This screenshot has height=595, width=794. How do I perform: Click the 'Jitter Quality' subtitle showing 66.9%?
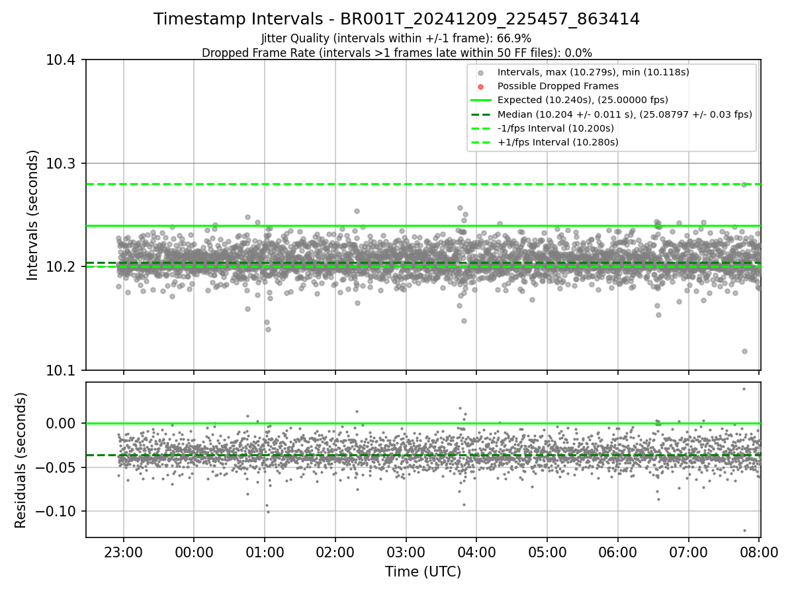tap(396, 38)
